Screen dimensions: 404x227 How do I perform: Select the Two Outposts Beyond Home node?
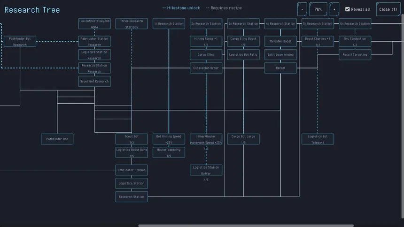click(94, 23)
